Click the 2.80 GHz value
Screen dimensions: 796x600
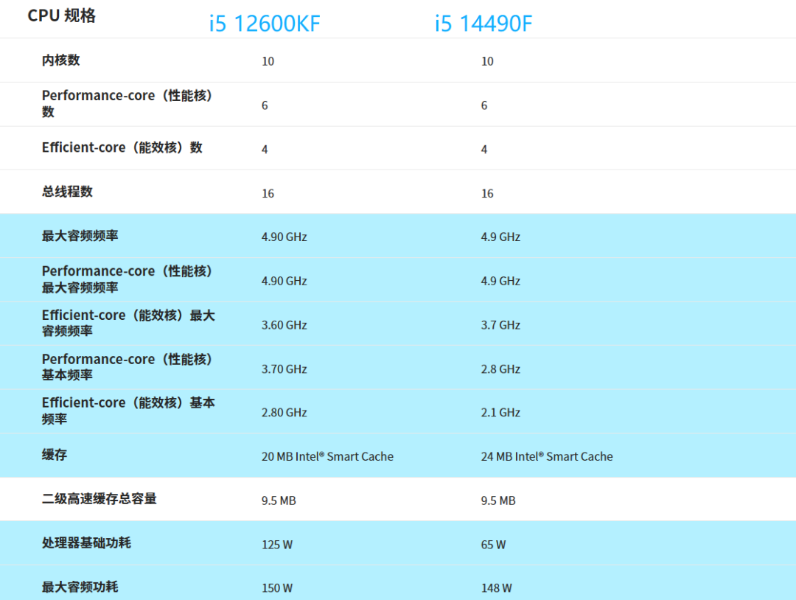[x=284, y=413]
